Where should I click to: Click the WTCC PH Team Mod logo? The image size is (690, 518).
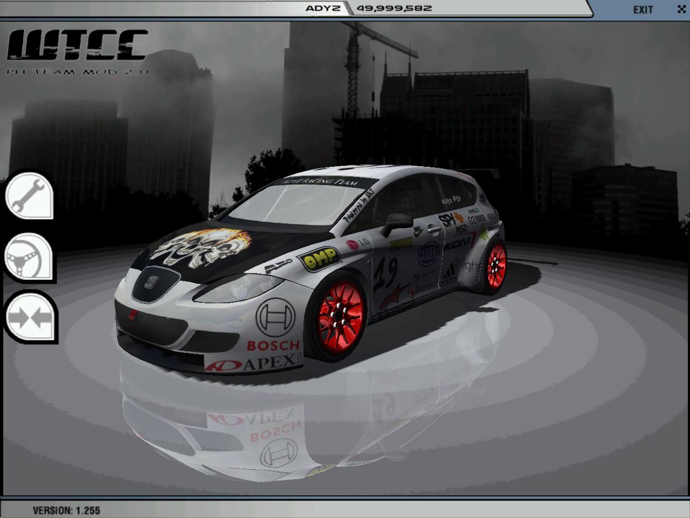coord(78,52)
